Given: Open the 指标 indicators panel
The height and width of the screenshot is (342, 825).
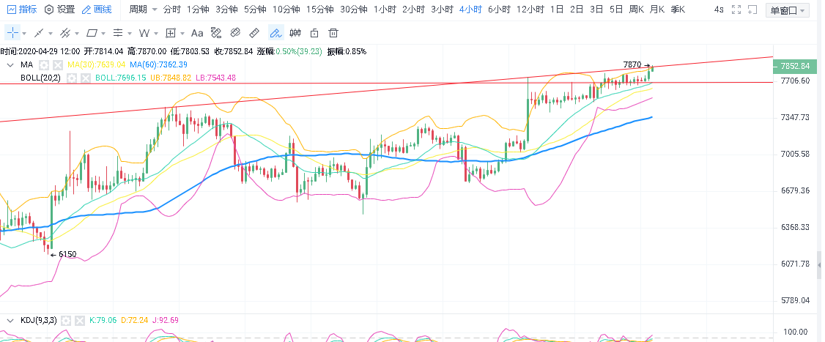Looking at the screenshot, I should [21, 9].
